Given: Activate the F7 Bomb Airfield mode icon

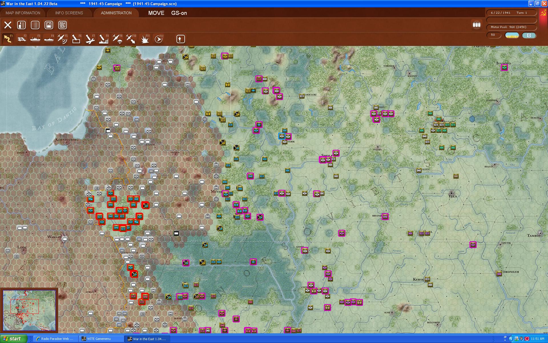Looking at the screenshot, I should [90, 39].
